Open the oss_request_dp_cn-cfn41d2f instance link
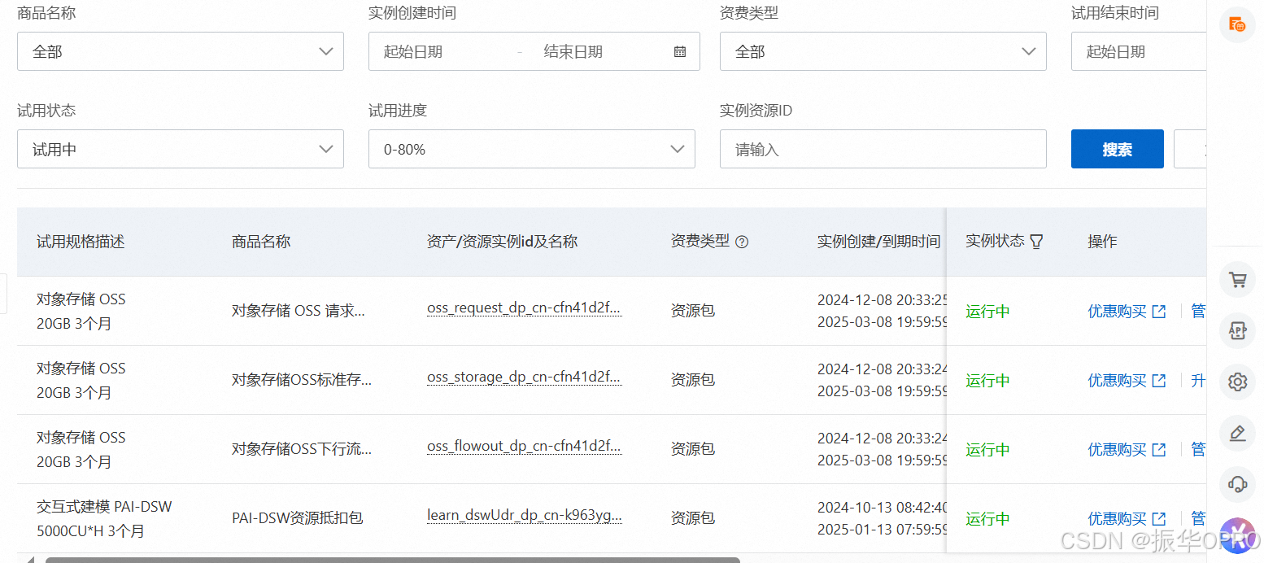Screen dimensions: 1264x563 525,308
